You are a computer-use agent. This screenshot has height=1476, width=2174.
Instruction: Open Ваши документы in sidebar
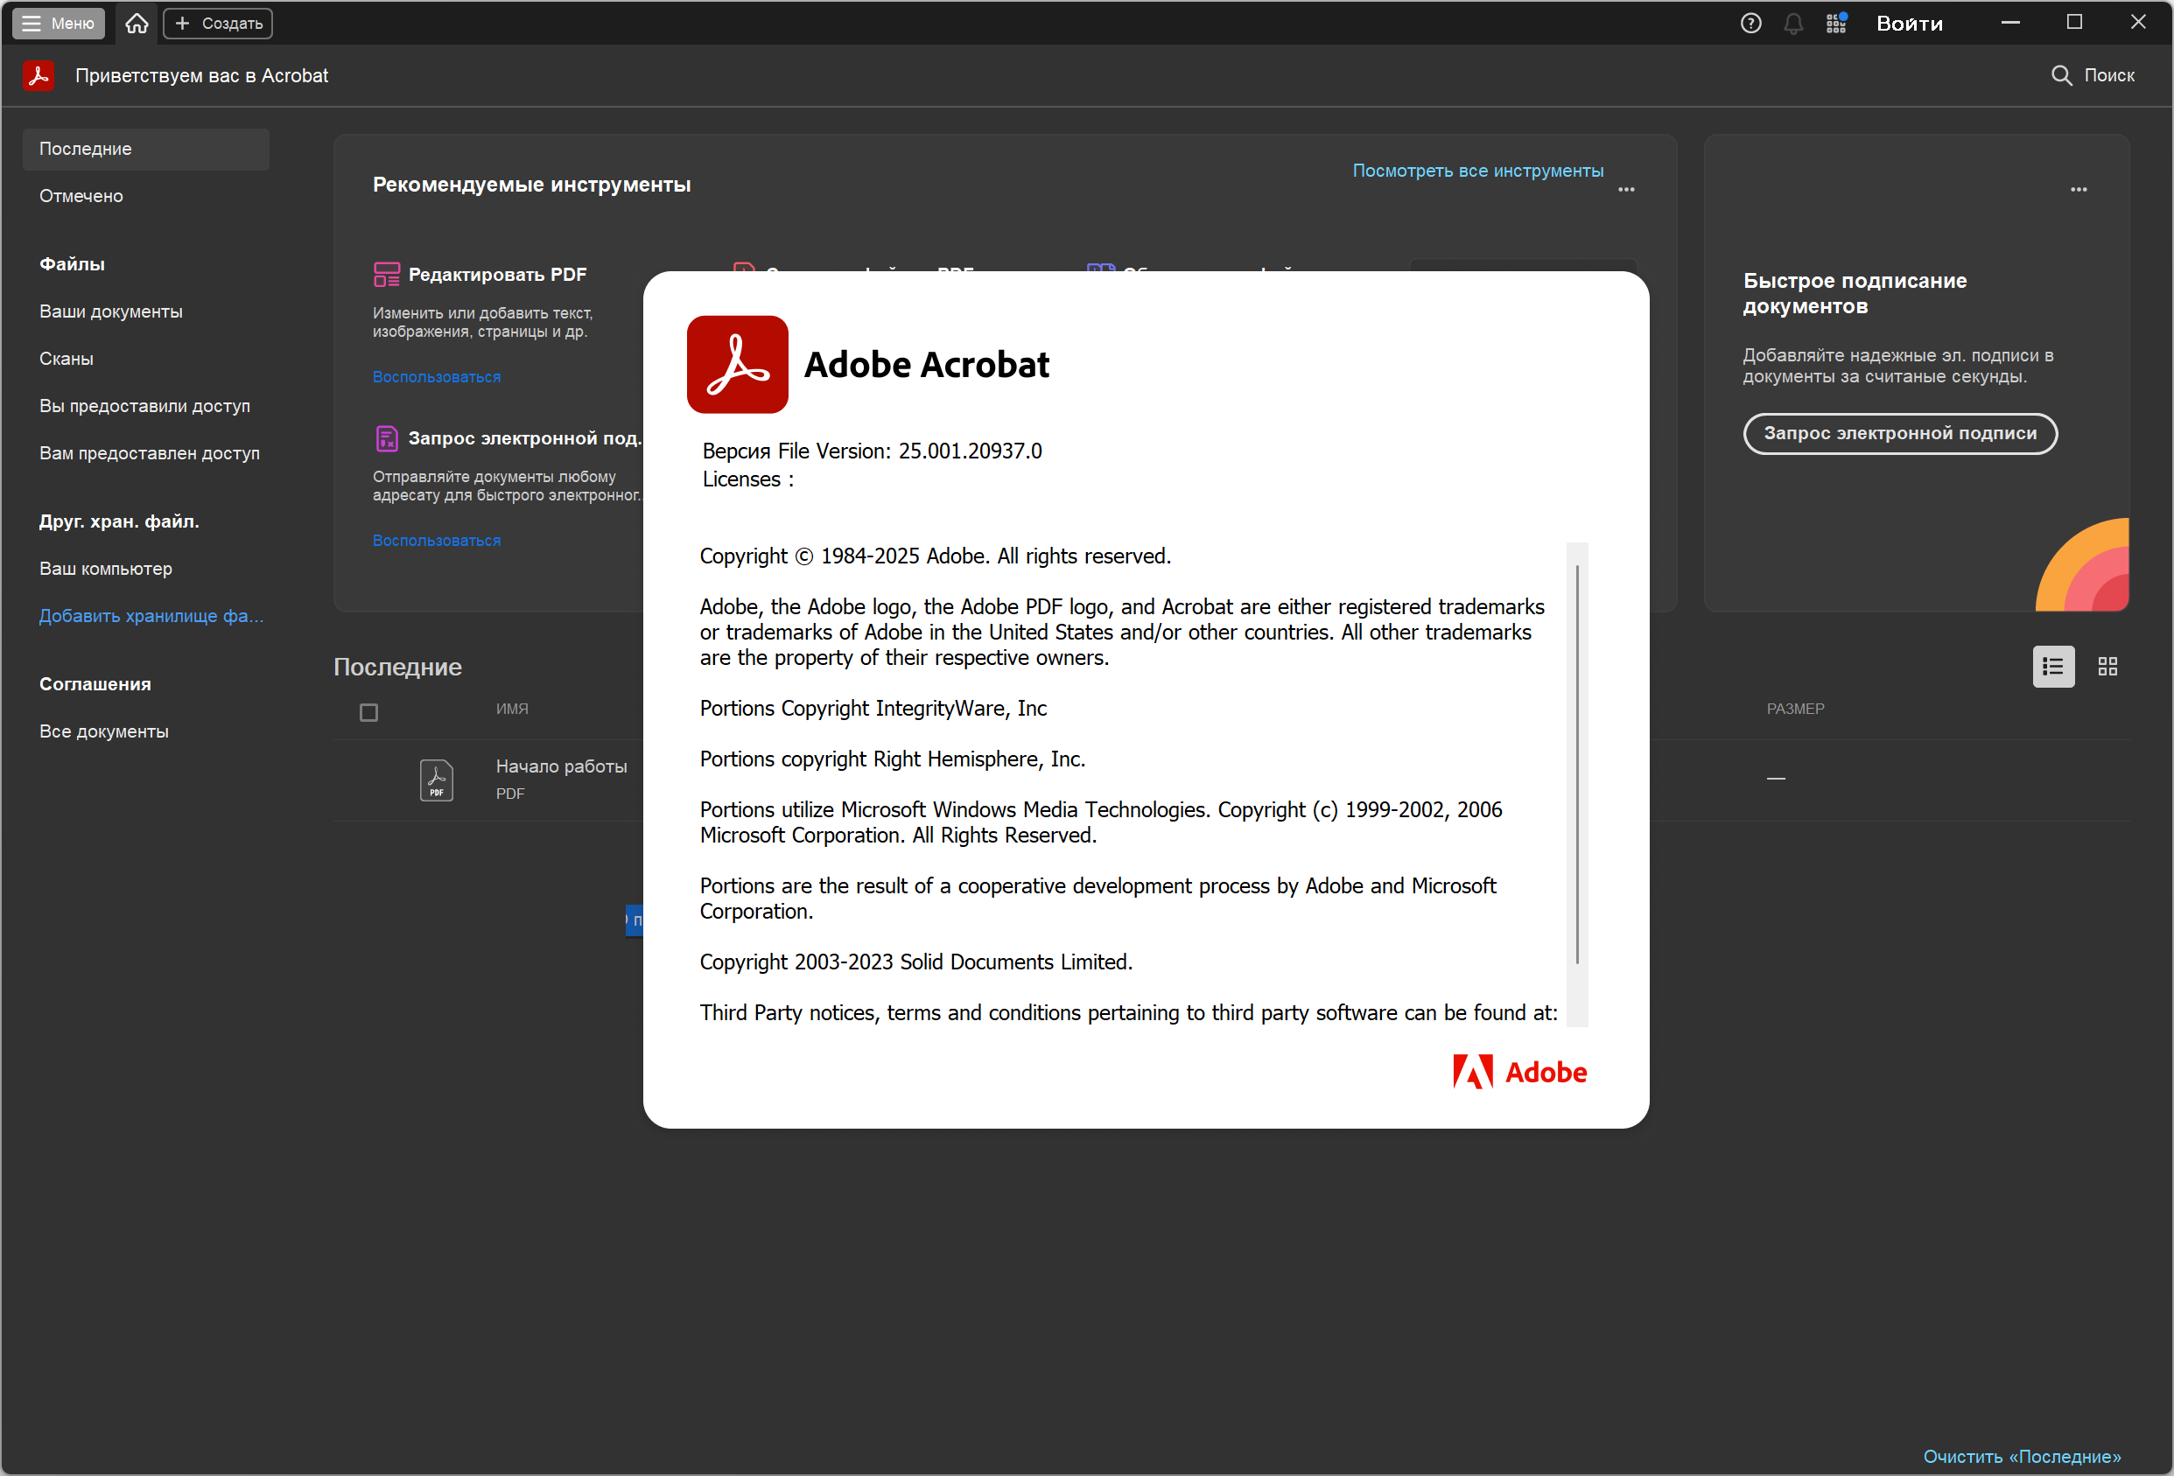tap(110, 311)
